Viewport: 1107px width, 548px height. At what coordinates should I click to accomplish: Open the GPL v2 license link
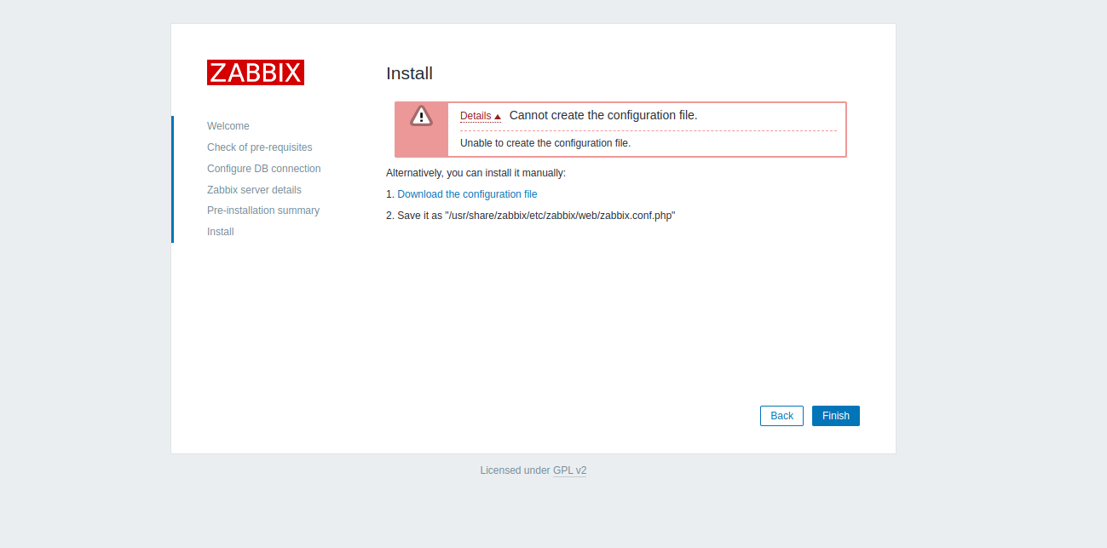click(x=569, y=470)
